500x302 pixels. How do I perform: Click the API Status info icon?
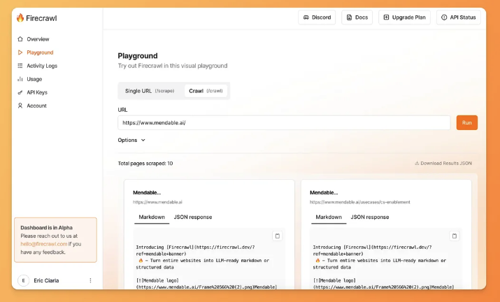(444, 17)
